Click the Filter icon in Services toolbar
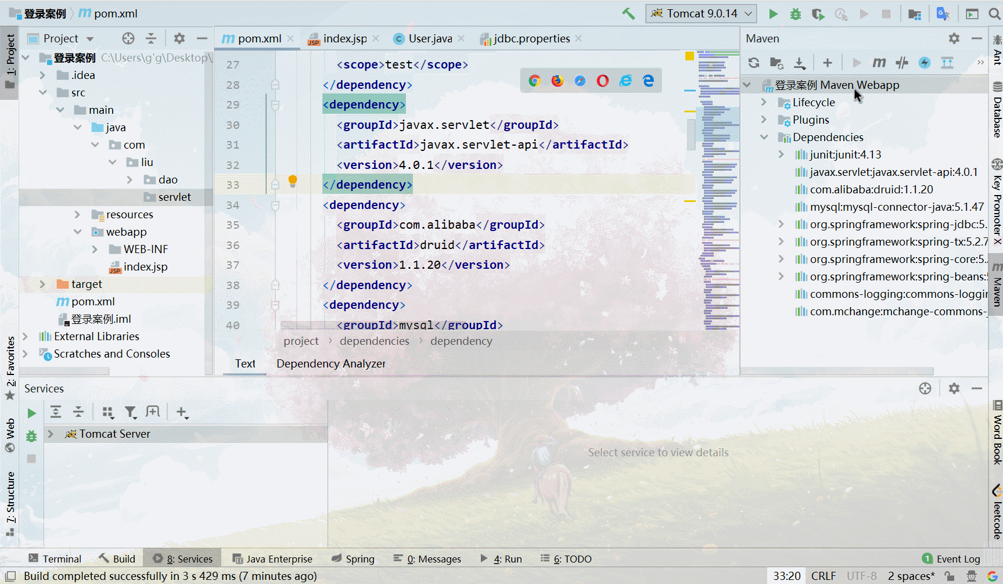Screen dimensions: 1003x584 tap(131, 412)
